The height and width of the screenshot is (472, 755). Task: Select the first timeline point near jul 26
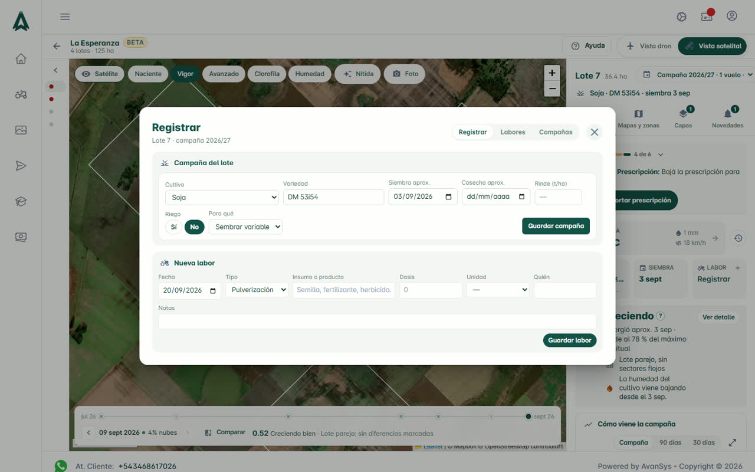(x=101, y=417)
